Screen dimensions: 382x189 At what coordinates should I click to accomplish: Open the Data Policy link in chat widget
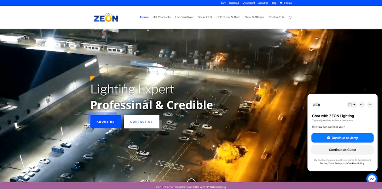coord(335,164)
